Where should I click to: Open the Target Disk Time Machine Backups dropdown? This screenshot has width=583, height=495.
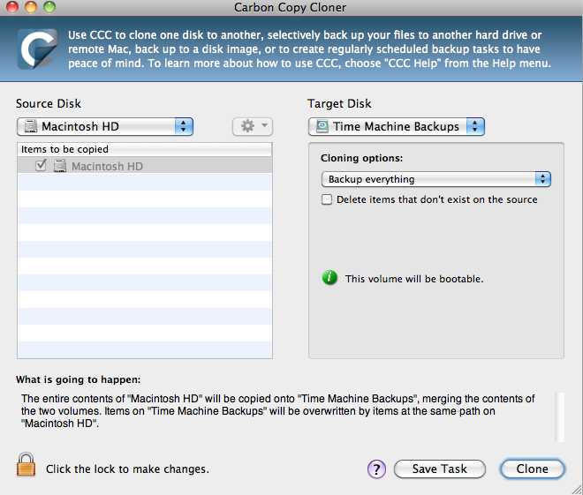point(397,126)
